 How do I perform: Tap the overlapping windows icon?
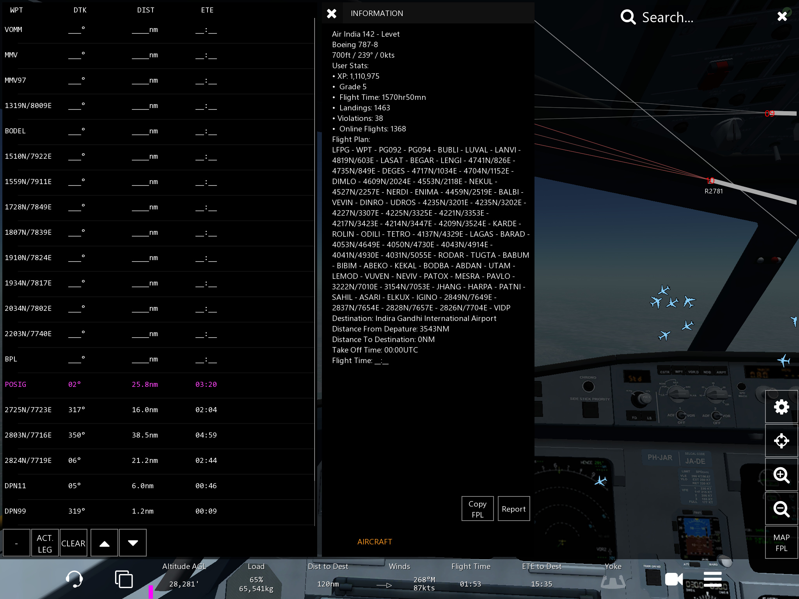click(124, 579)
